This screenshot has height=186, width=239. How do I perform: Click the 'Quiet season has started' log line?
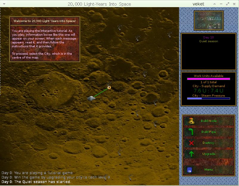click(36, 182)
